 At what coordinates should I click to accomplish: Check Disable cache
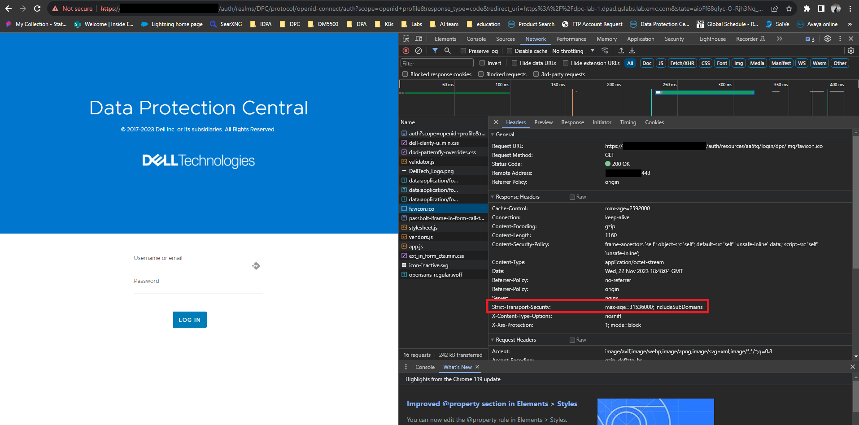510,51
